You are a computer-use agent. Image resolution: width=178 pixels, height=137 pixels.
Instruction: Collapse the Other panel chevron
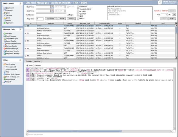[x=20, y=60]
